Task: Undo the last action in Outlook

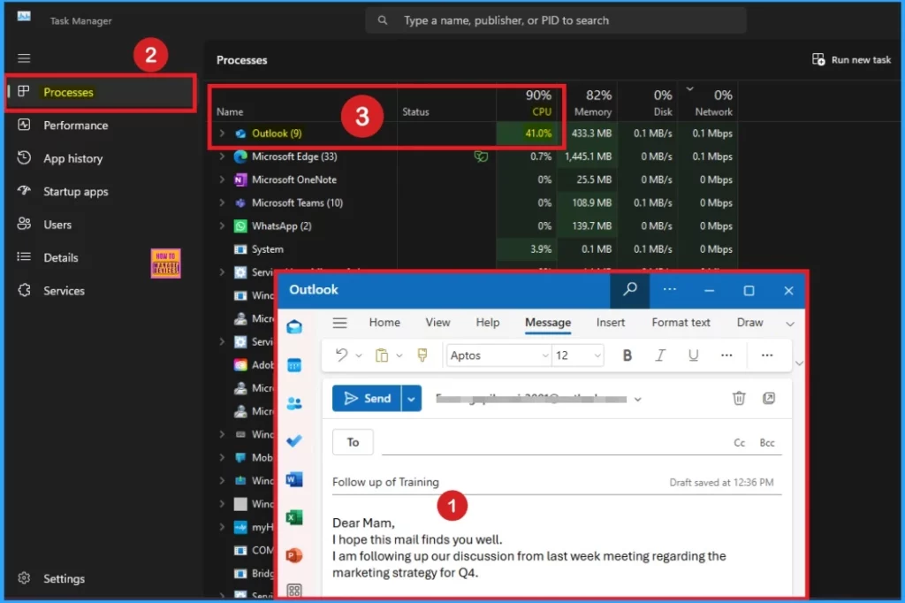Action: tap(342, 355)
